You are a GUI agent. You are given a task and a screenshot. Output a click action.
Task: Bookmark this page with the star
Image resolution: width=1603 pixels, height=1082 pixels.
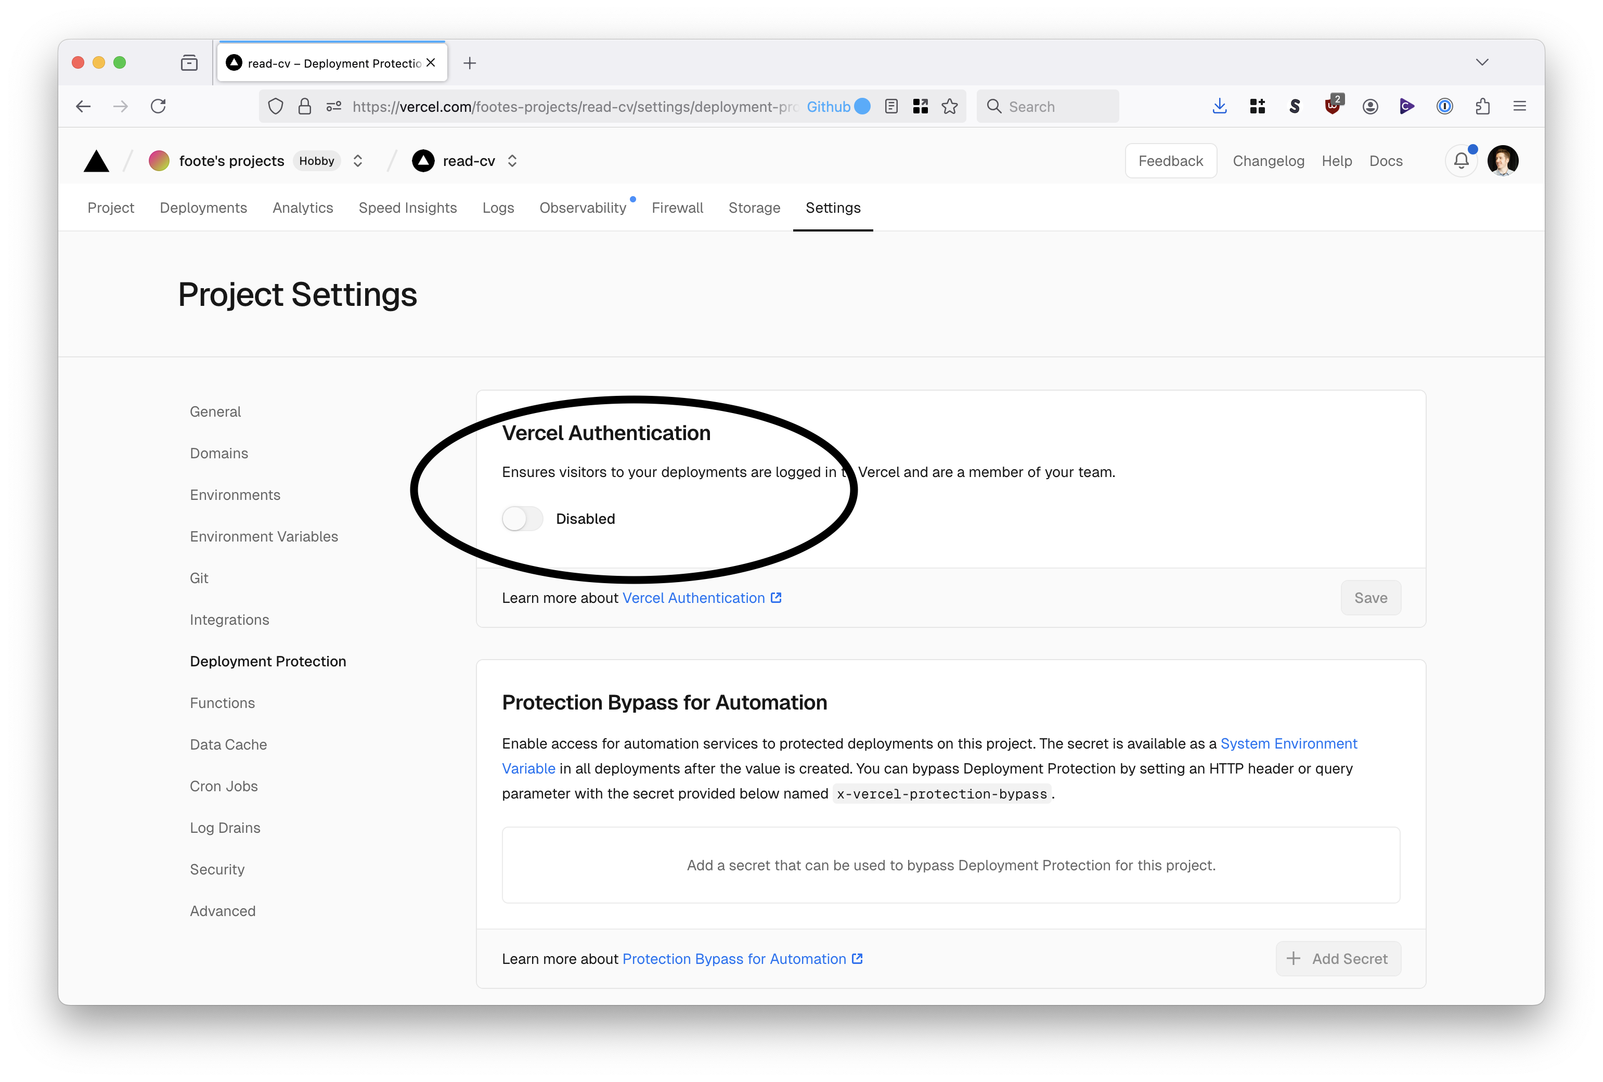point(950,106)
